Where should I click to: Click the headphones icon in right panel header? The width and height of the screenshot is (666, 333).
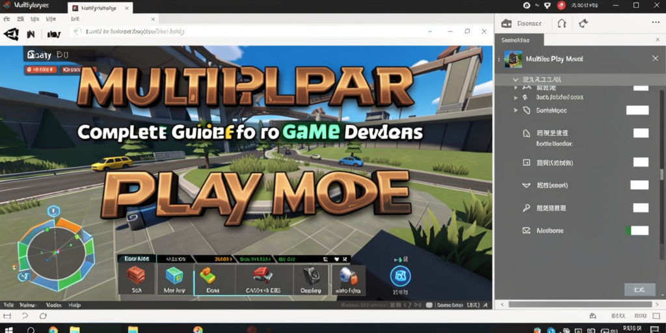pyautogui.click(x=562, y=23)
